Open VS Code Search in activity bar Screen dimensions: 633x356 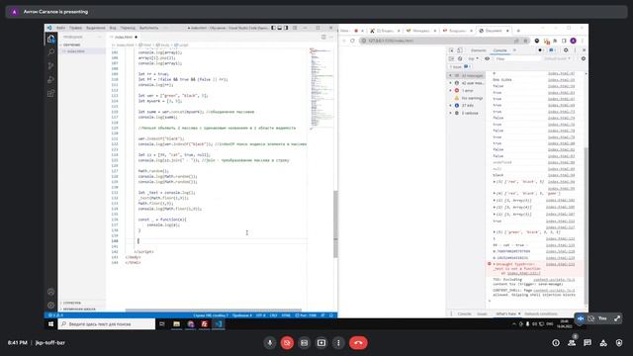coord(50,52)
